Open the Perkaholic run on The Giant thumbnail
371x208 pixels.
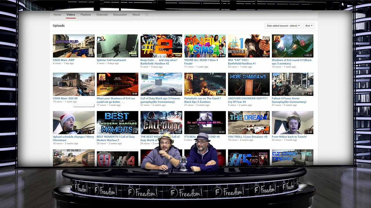pyautogui.click(x=205, y=84)
